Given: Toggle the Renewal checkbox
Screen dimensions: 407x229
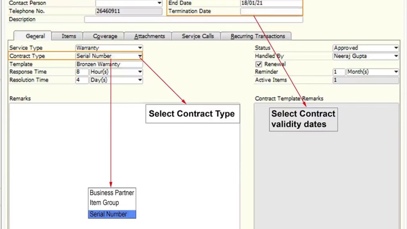Looking at the screenshot, I should click(x=259, y=64).
